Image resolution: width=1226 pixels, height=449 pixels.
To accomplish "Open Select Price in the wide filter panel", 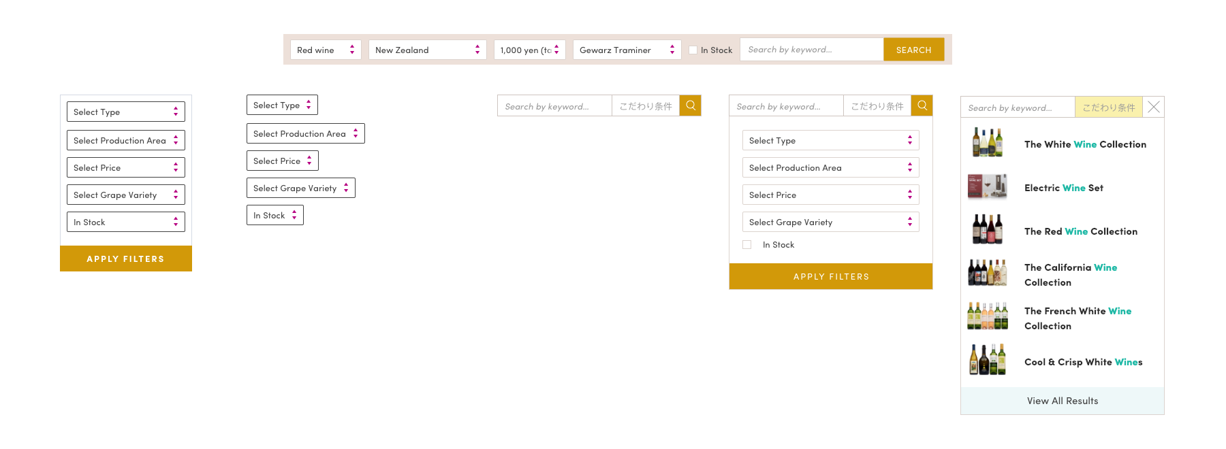I will tap(831, 195).
